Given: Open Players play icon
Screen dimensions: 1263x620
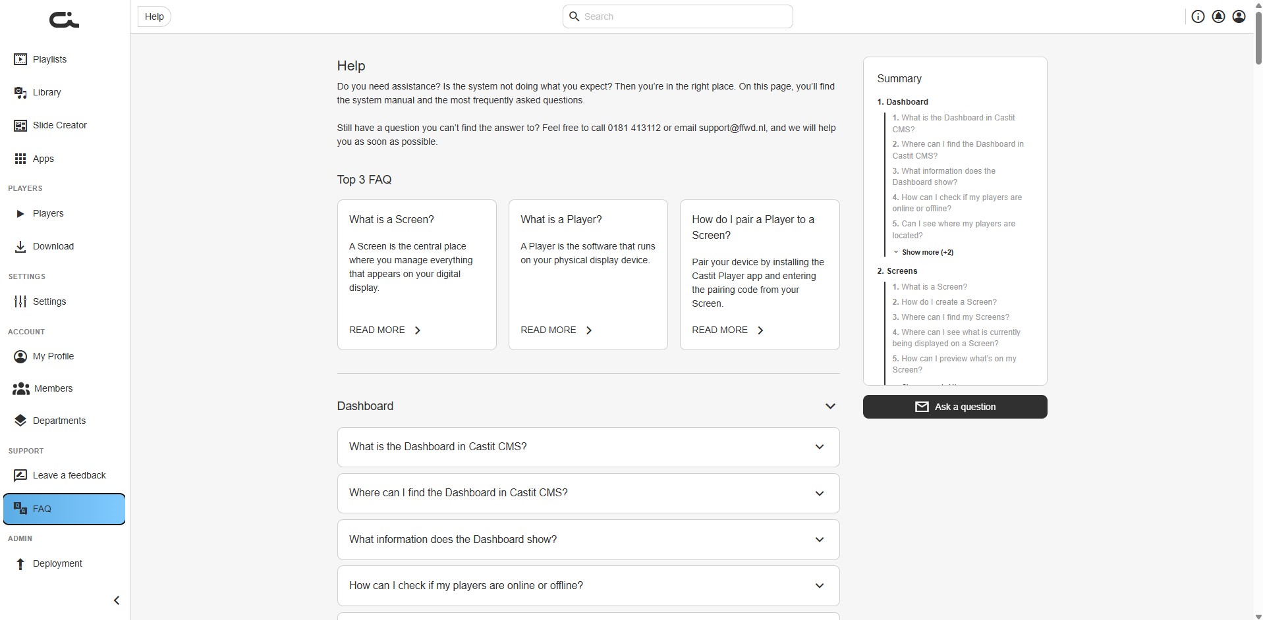Looking at the screenshot, I should [x=20, y=213].
